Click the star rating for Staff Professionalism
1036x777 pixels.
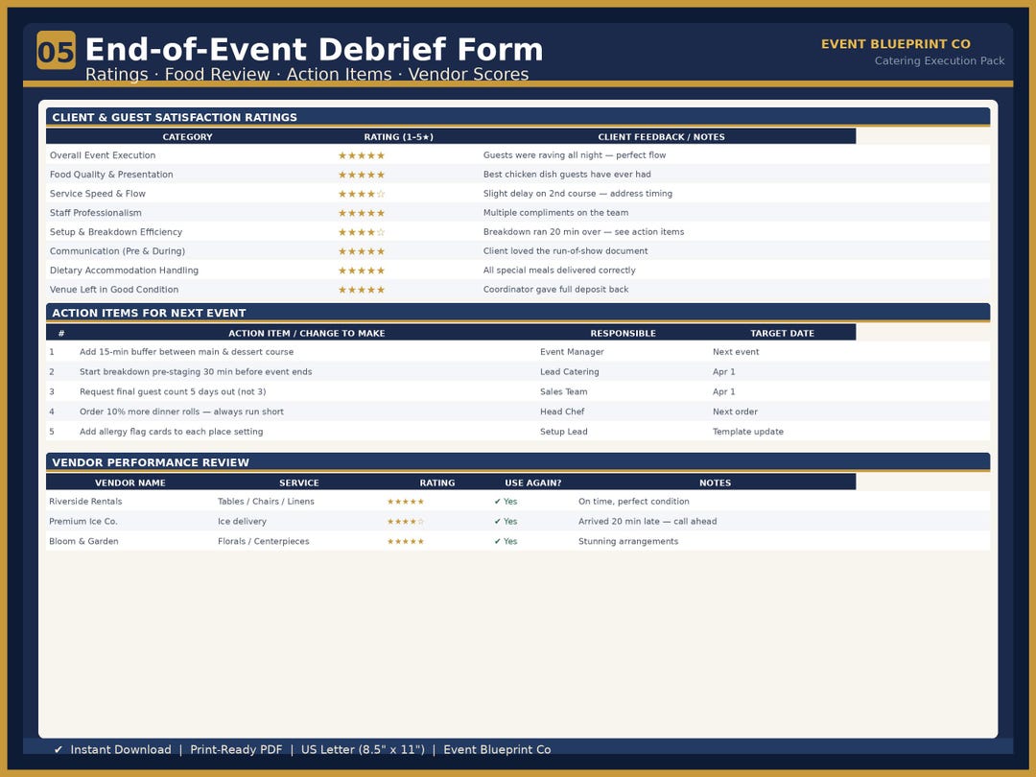coord(362,213)
